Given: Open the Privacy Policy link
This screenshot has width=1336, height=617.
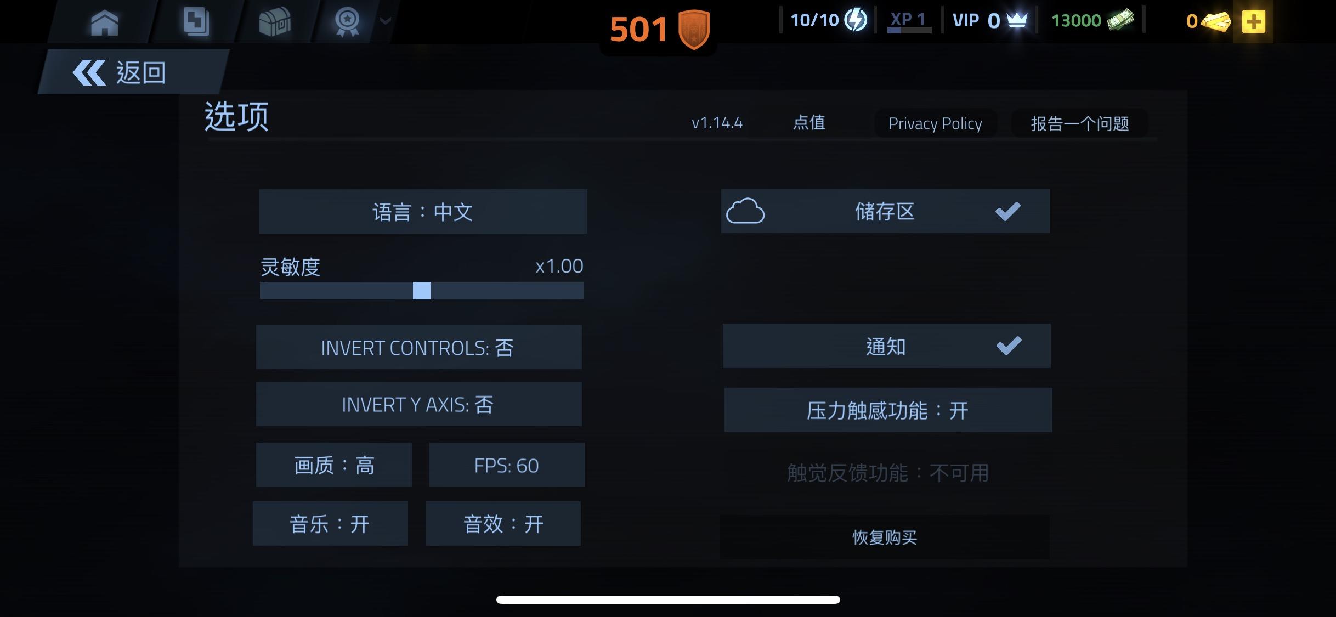Looking at the screenshot, I should [935, 123].
